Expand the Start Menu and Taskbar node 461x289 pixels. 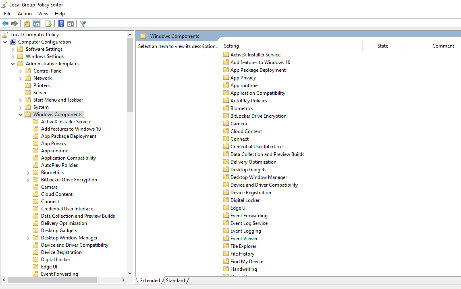(20, 100)
